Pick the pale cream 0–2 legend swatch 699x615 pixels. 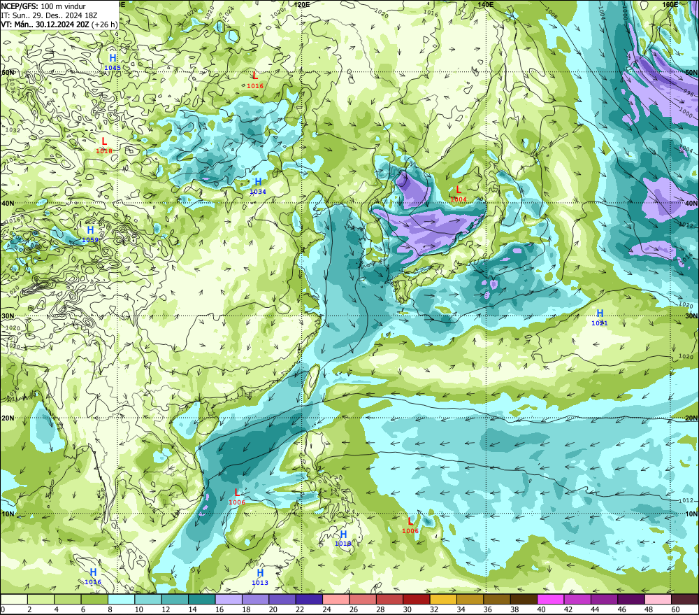pyautogui.click(x=14, y=599)
